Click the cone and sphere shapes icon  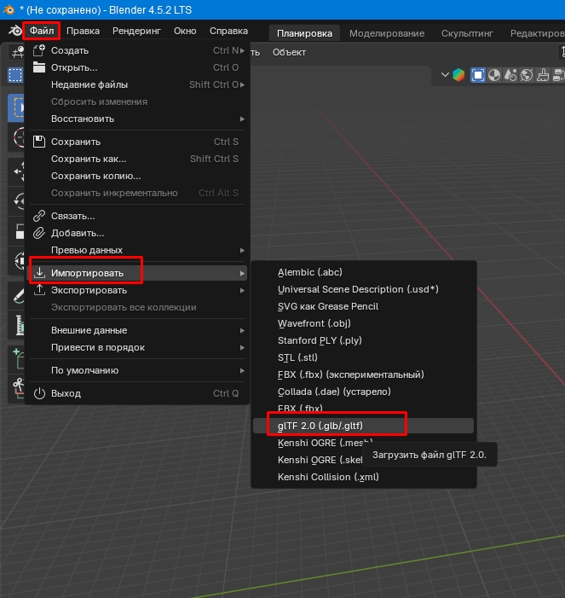click(x=510, y=75)
